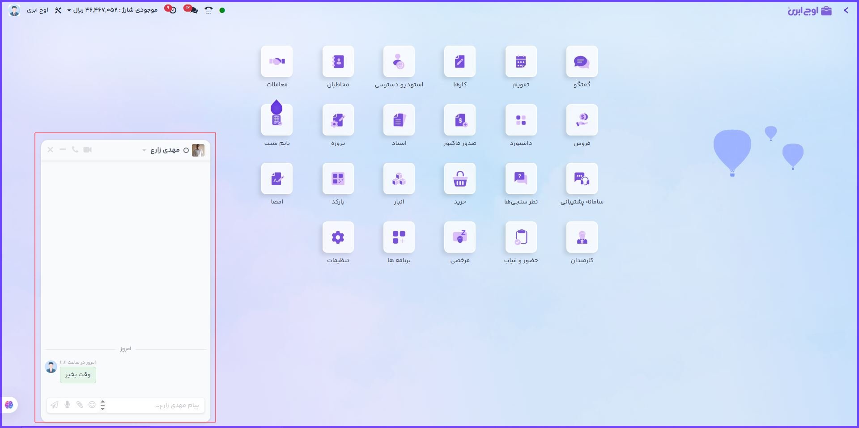Attach a file with the paperclip icon
This screenshot has height=428, width=859.
pyautogui.click(x=80, y=405)
